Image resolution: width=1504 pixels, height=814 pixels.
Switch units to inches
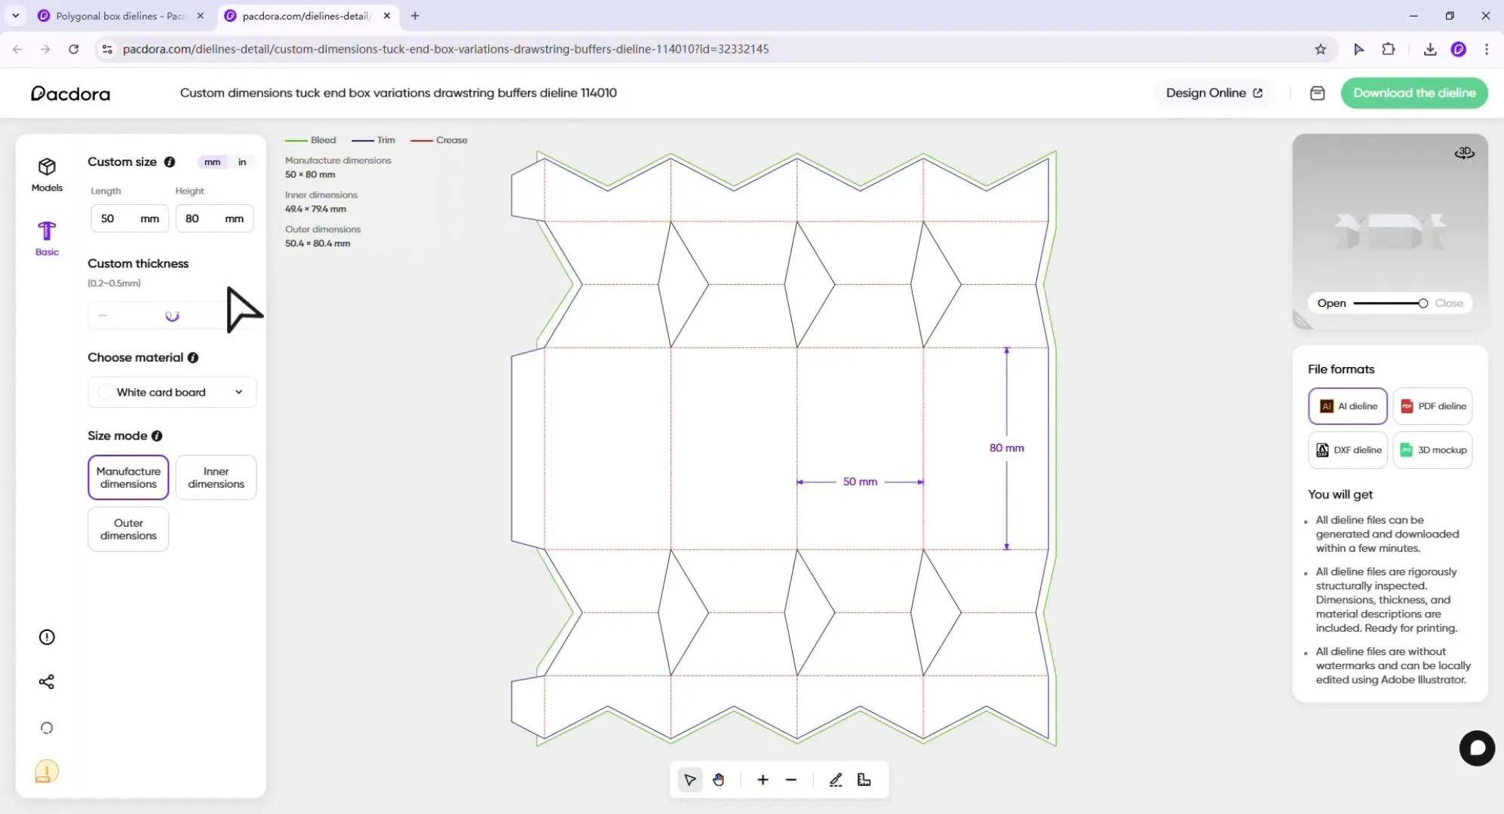241,161
